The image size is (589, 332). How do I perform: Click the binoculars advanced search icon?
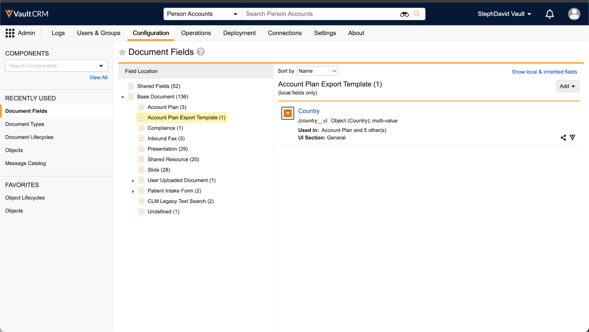(404, 14)
